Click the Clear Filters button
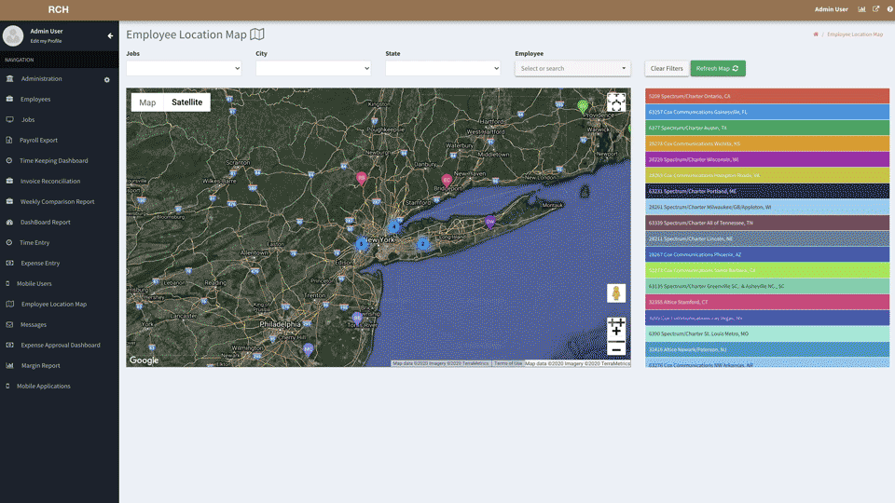Viewport: 895px width, 503px height. (667, 68)
